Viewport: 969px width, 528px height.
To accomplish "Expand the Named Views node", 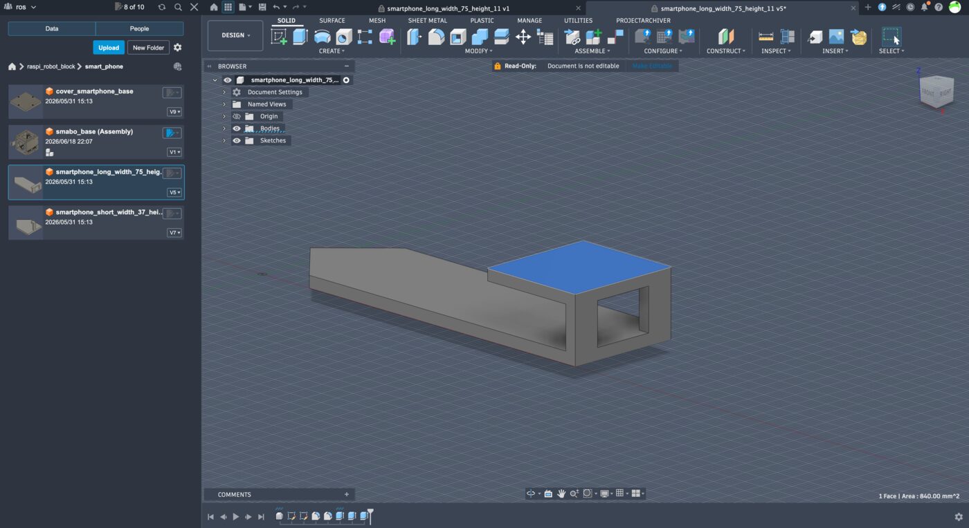I will (224, 104).
